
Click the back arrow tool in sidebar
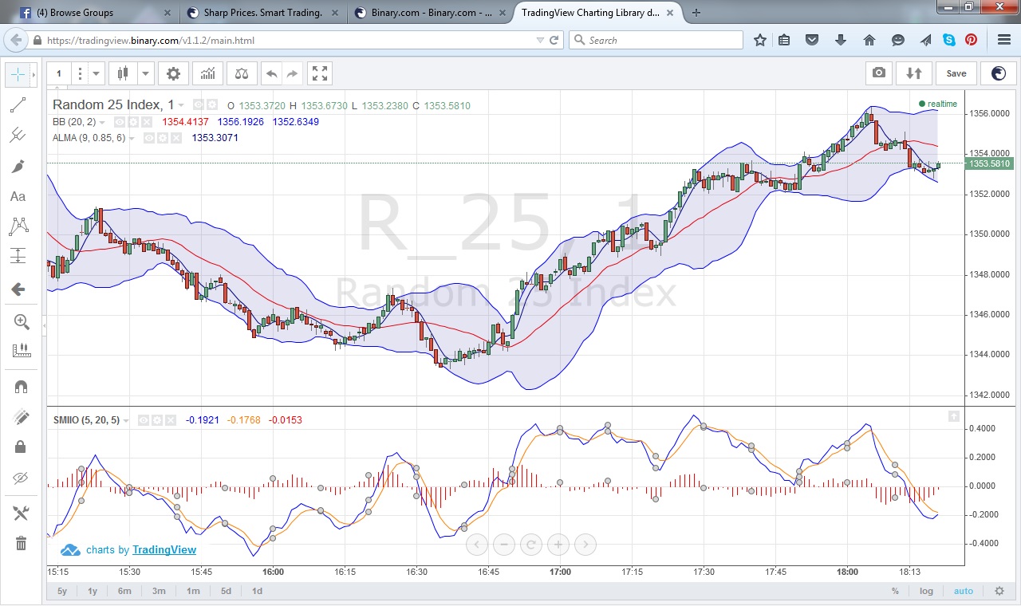point(19,289)
